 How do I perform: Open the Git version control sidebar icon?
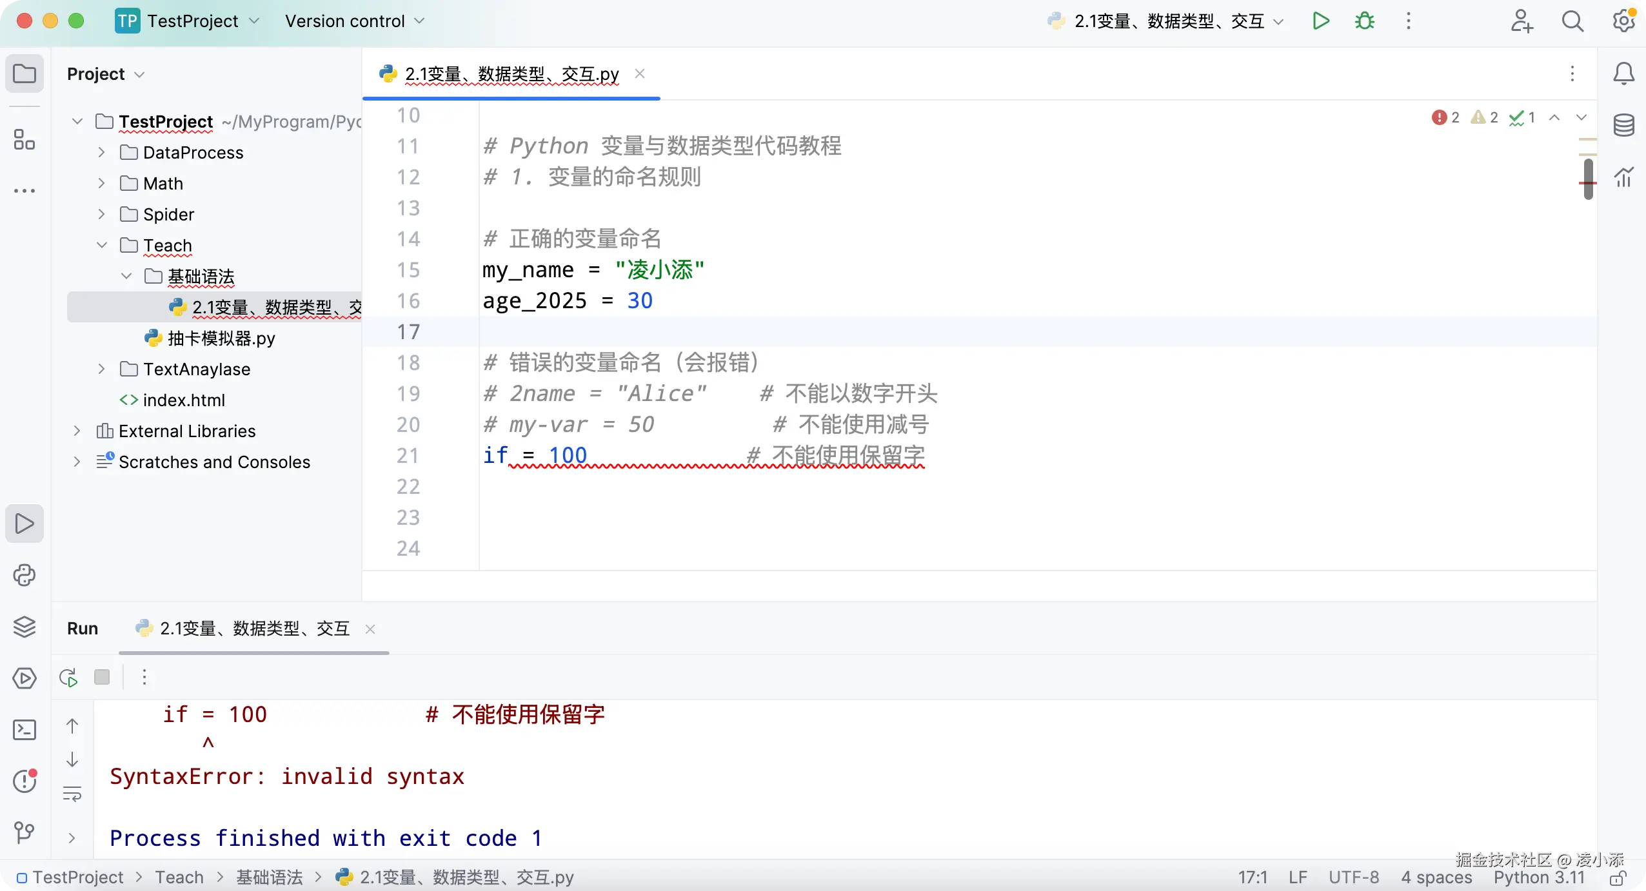click(x=25, y=832)
